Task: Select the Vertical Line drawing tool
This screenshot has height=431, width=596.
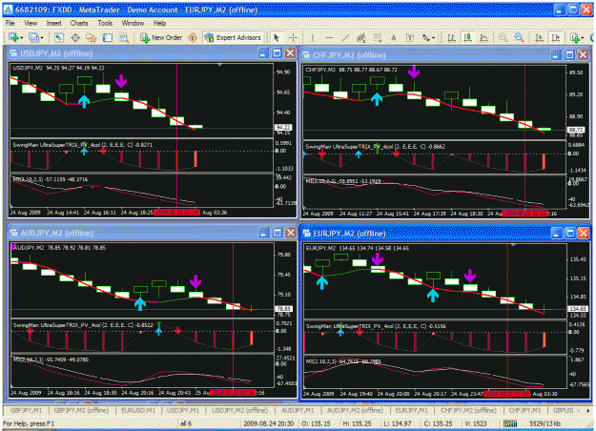Action: click(x=313, y=37)
